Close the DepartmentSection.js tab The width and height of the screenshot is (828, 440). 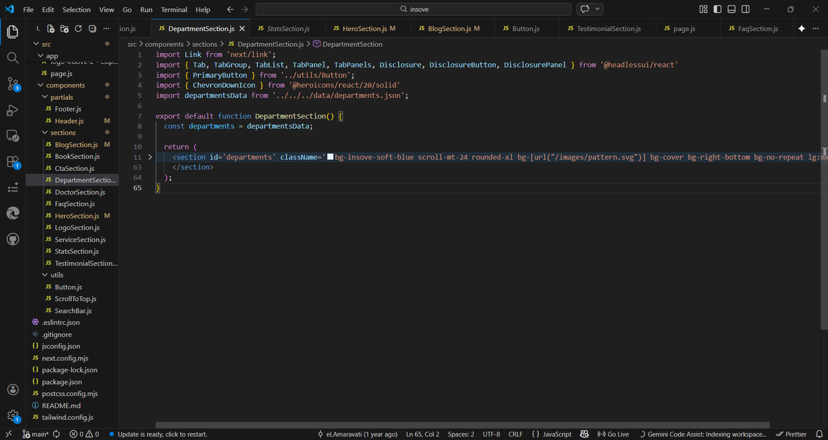(x=241, y=29)
